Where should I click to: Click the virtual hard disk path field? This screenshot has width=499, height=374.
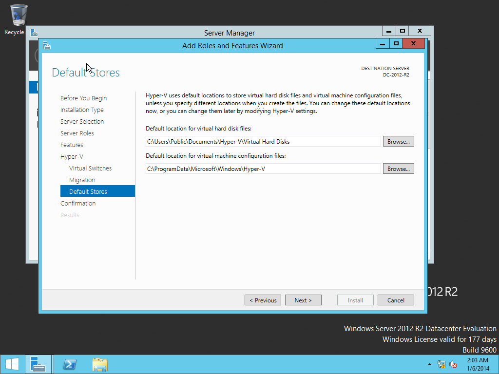(x=263, y=142)
